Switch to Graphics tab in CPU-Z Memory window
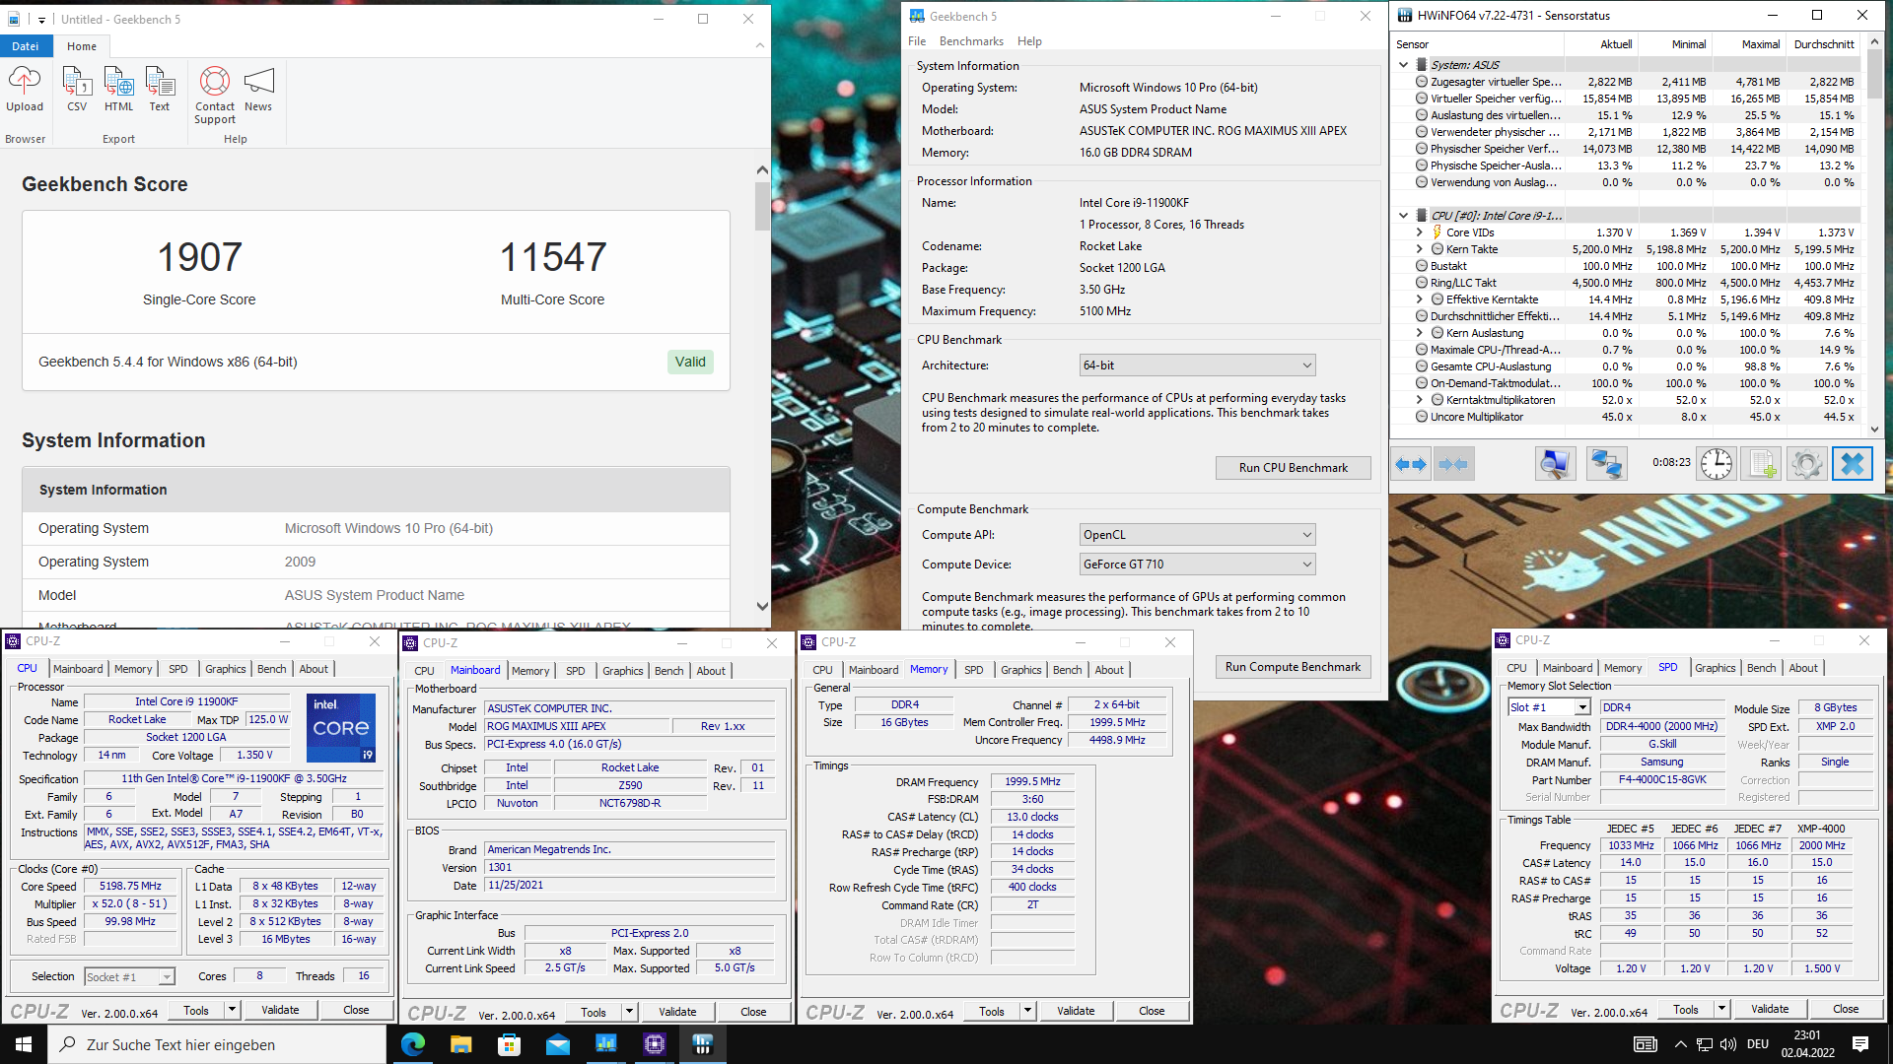 point(1020,670)
